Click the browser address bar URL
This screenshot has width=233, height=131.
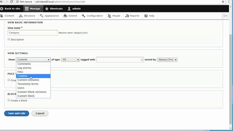pyautogui.click(x=60, y=2)
